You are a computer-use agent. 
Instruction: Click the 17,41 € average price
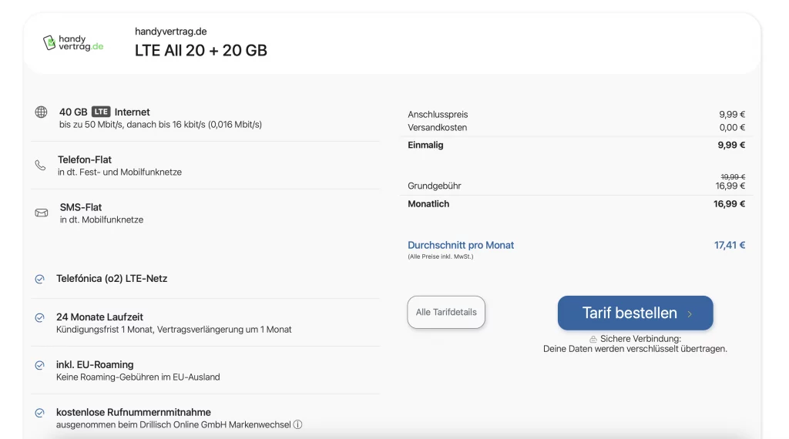point(729,245)
